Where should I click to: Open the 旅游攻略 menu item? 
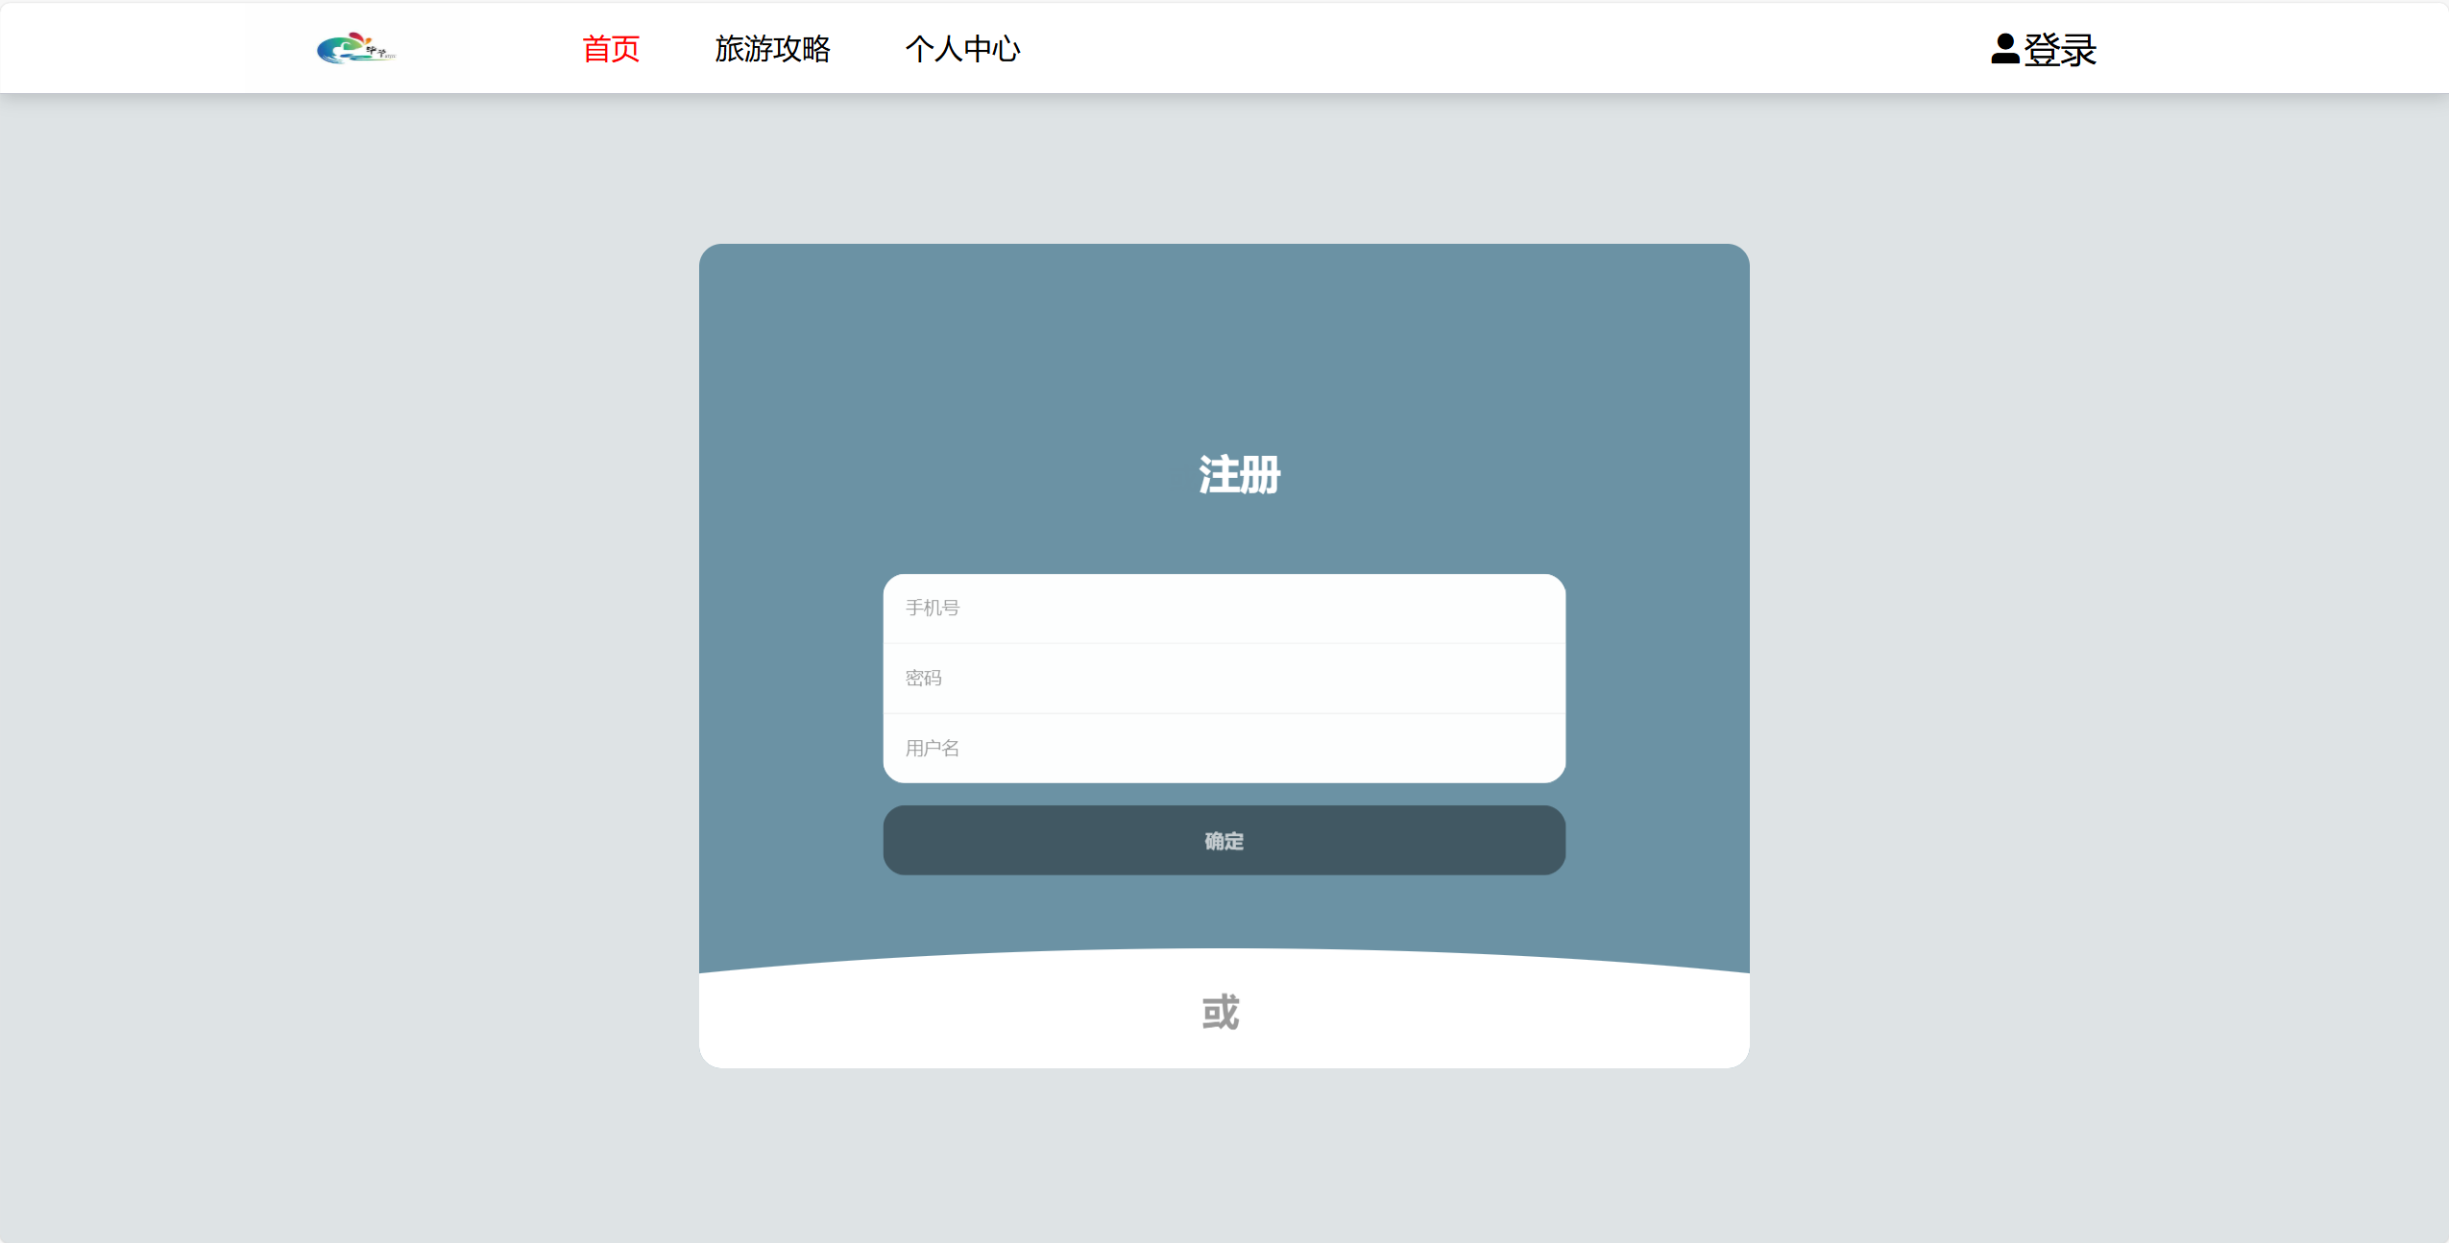(x=772, y=49)
